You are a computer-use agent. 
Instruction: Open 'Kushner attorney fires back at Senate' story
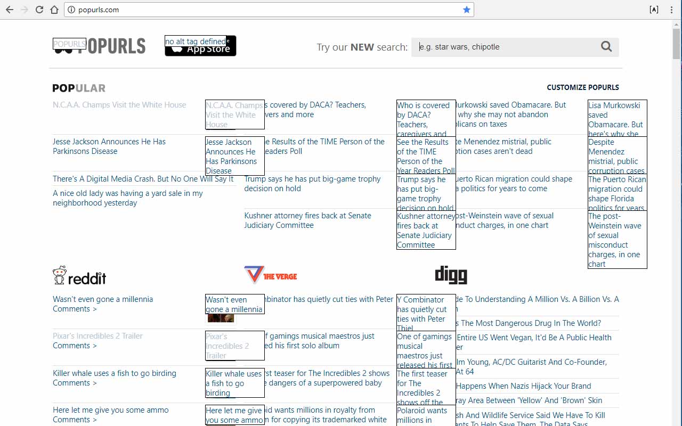pyautogui.click(x=307, y=220)
